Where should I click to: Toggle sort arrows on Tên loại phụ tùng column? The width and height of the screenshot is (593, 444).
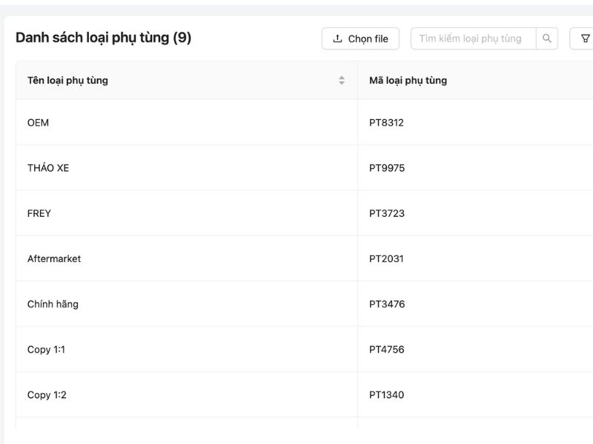tap(342, 81)
